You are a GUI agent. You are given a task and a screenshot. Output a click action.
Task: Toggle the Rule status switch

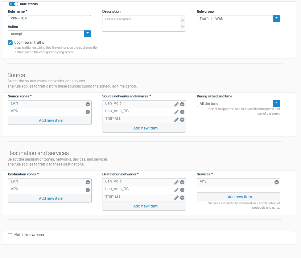pos(14,4)
